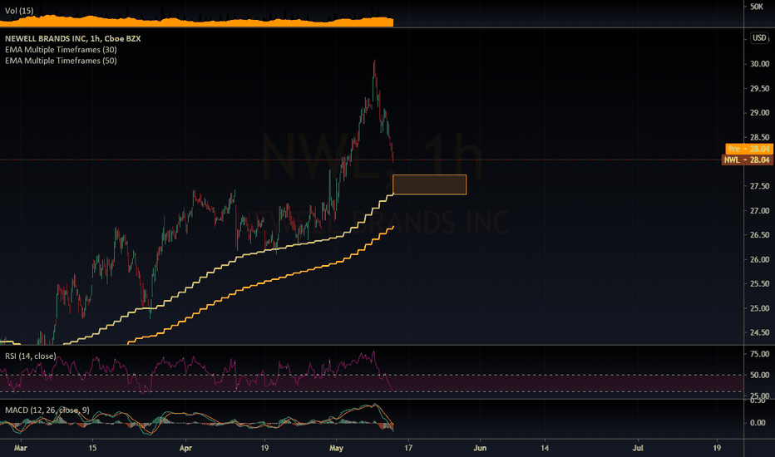The height and width of the screenshot is (457, 775).
Task: Click the 29.00 price axis label
Action: click(x=759, y=113)
